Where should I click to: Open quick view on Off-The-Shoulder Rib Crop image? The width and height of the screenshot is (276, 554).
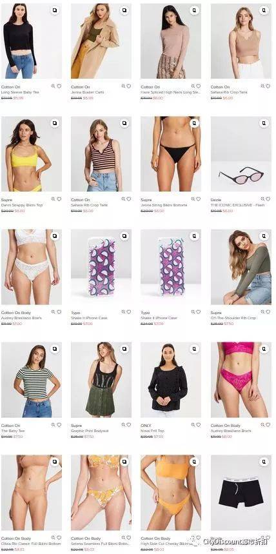(264, 236)
